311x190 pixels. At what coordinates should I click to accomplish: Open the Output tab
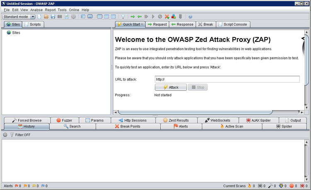click(x=293, y=120)
